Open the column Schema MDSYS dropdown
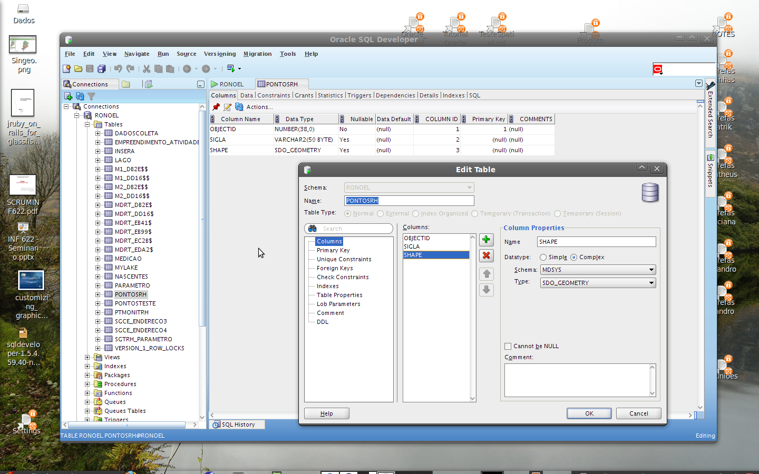The image size is (759, 474). (598, 270)
